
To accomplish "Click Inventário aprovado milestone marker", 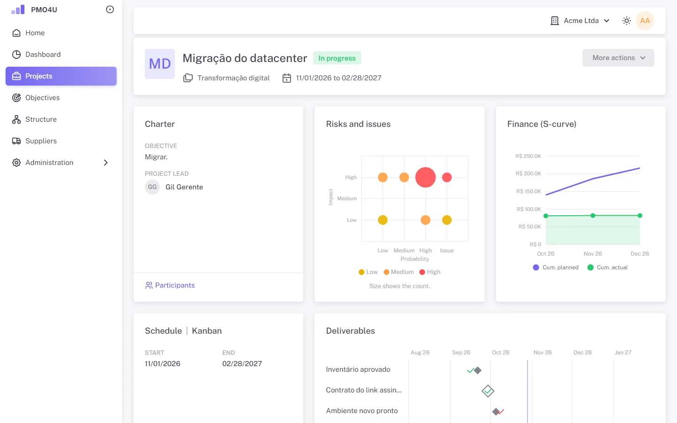I will [478, 370].
